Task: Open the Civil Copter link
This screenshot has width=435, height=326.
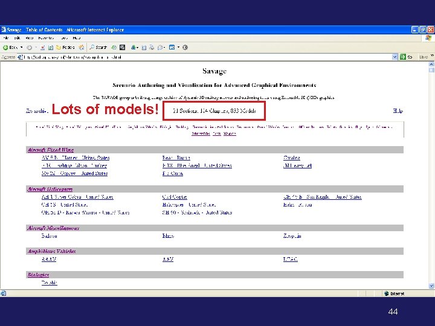Action: [x=175, y=197]
